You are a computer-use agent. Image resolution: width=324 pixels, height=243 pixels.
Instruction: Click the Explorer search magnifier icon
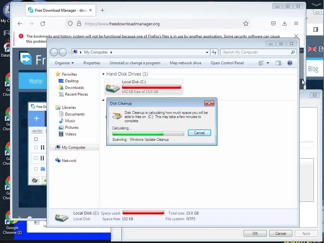click(293, 52)
